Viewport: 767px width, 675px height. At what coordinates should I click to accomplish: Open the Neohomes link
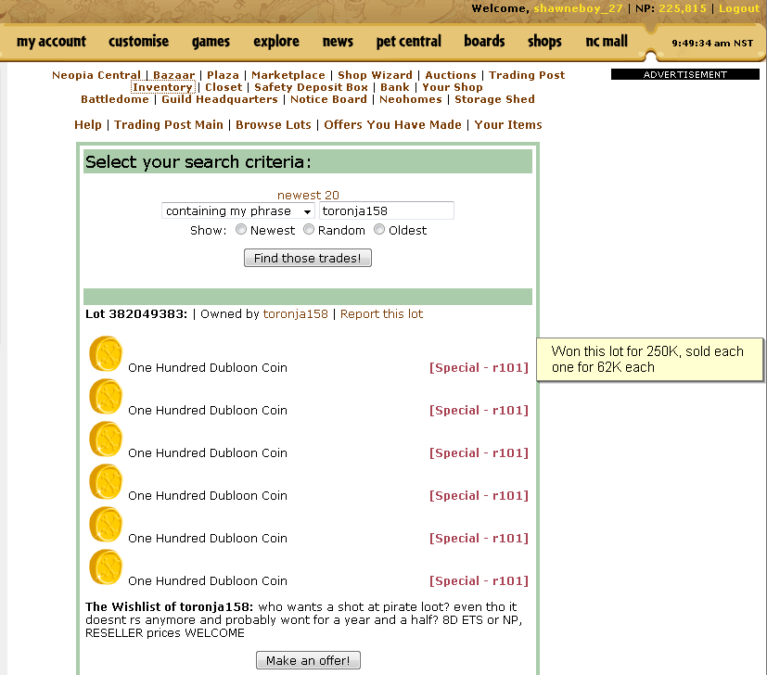pyautogui.click(x=411, y=99)
